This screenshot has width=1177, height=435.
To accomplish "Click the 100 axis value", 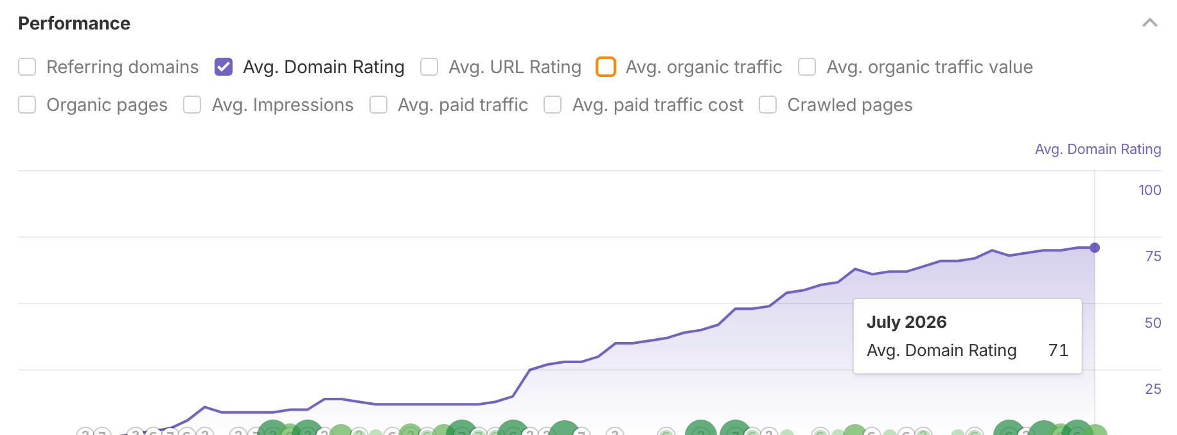I will [1149, 190].
